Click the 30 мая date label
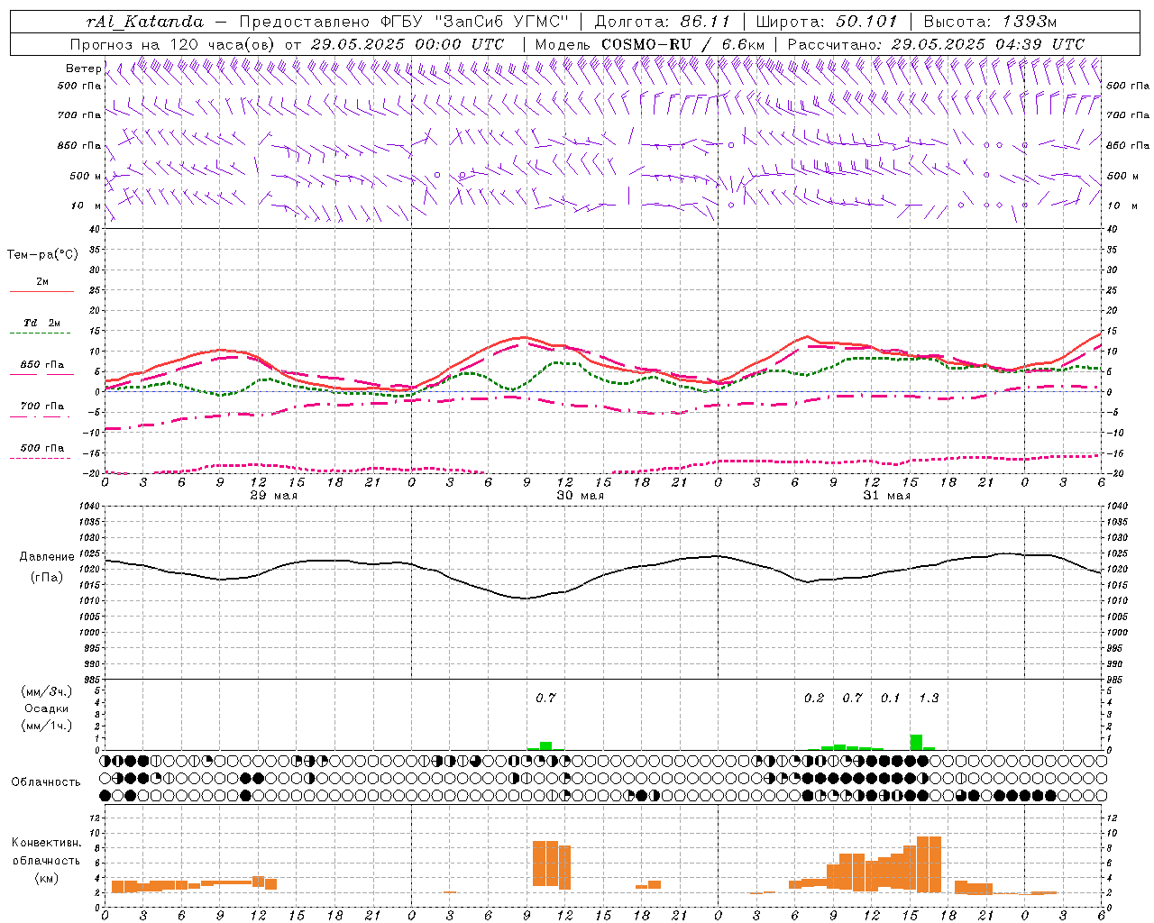Viewport: 1154px width, 923px height. click(x=580, y=496)
